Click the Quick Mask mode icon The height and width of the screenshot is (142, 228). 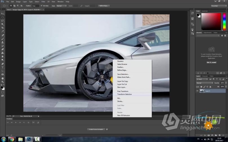pyautogui.click(x=3, y=92)
